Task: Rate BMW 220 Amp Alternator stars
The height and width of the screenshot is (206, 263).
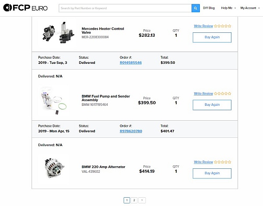Action: click(x=223, y=162)
